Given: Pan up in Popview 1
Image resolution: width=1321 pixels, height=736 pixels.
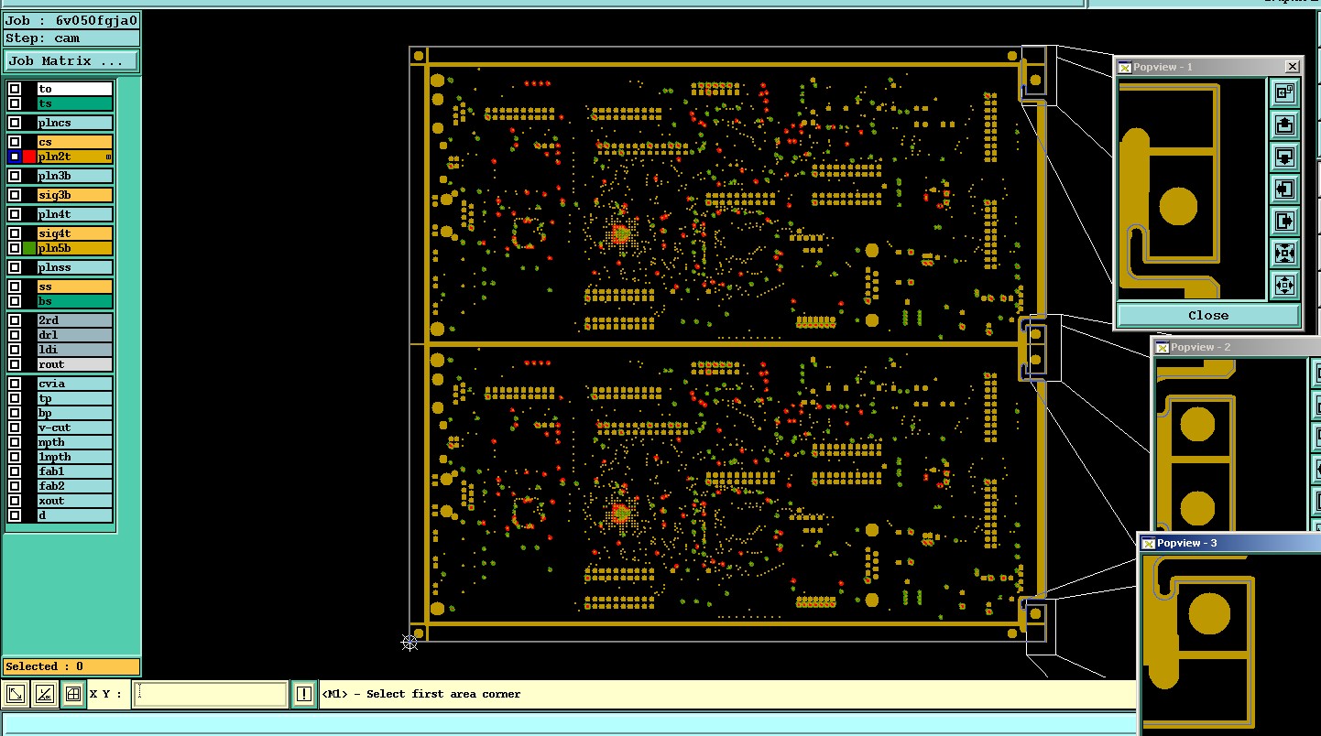Looking at the screenshot, I should pos(1284,124).
